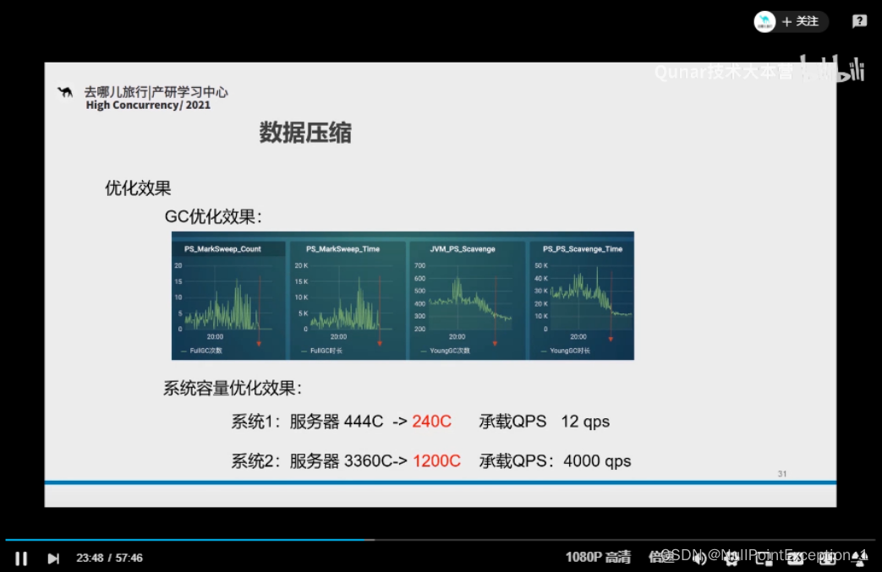
Task: Click the red 240C value
Action: pos(431,422)
